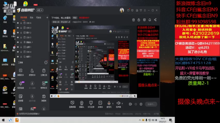Click the 连接中 streaming button
This screenshot has height=123, width=220.
click(x=151, y=104)
